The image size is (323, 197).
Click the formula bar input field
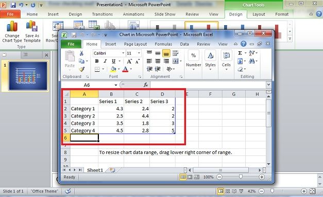[208, 85]
